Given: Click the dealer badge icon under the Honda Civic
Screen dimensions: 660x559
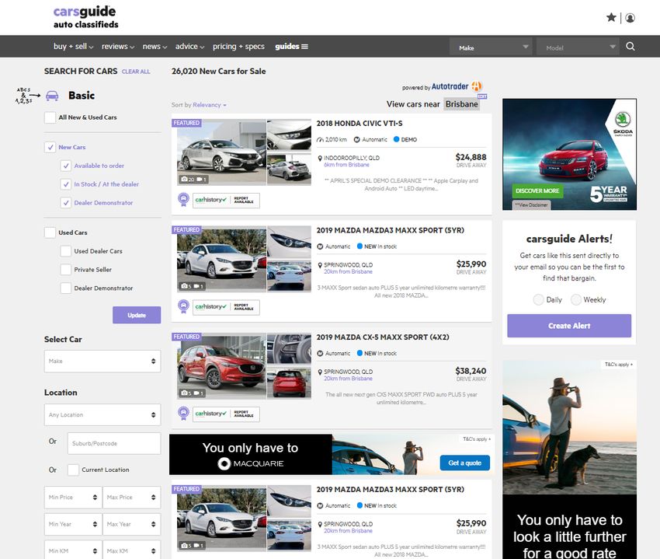Looking at the screenshot, I should click(x=183, y=199).
